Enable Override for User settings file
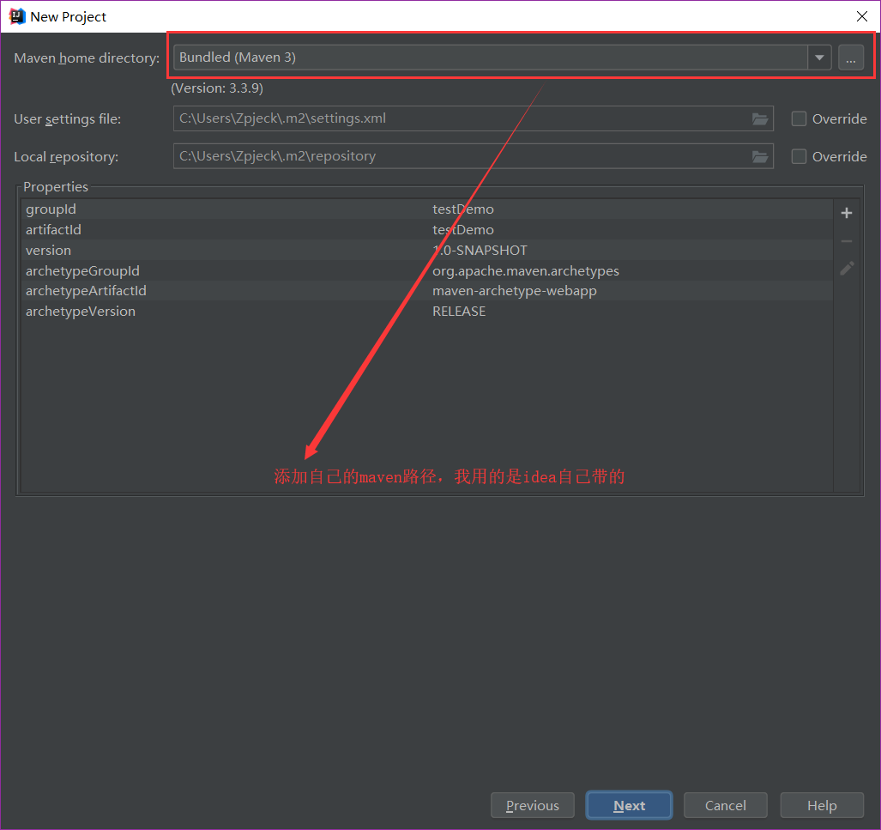The height and width of the screenshot is (830, 881). click(x=799, y=118)
